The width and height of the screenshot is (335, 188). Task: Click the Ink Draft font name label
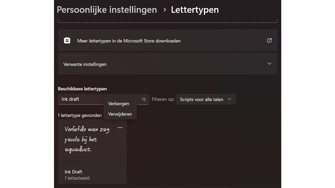pyautogui.click(x=73, y=172)
